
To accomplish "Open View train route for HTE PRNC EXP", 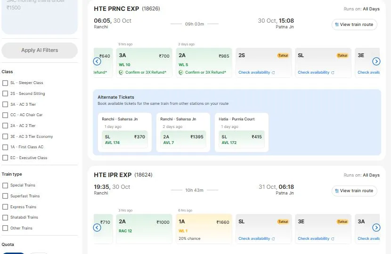I will [354, 25].
